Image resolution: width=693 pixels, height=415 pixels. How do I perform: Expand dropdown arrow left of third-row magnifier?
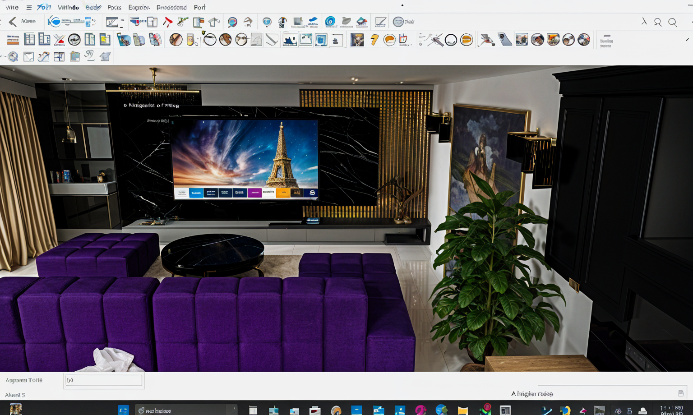(3, 57)
